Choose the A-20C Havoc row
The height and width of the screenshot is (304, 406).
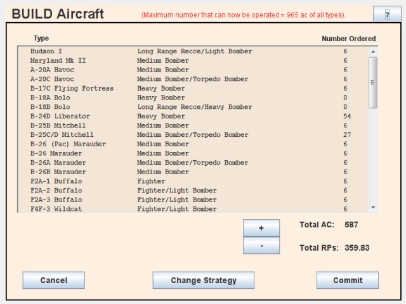190,79
